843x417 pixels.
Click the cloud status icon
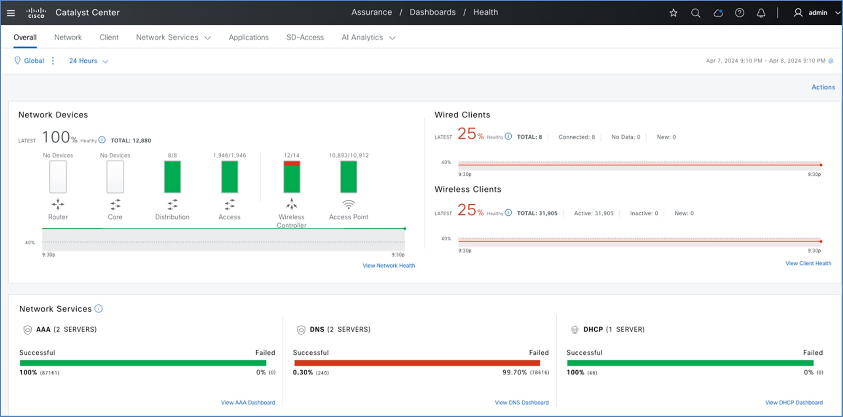(718, 13)
